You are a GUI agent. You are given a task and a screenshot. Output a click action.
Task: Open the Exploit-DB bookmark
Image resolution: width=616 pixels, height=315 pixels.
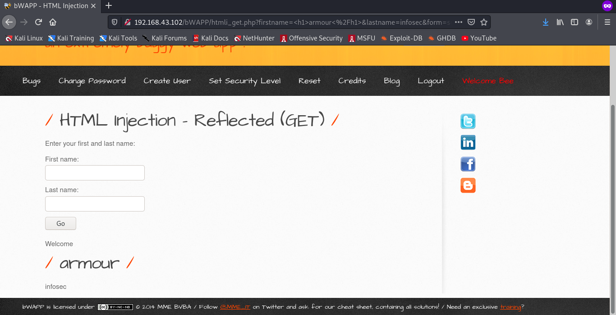point(401,38)
